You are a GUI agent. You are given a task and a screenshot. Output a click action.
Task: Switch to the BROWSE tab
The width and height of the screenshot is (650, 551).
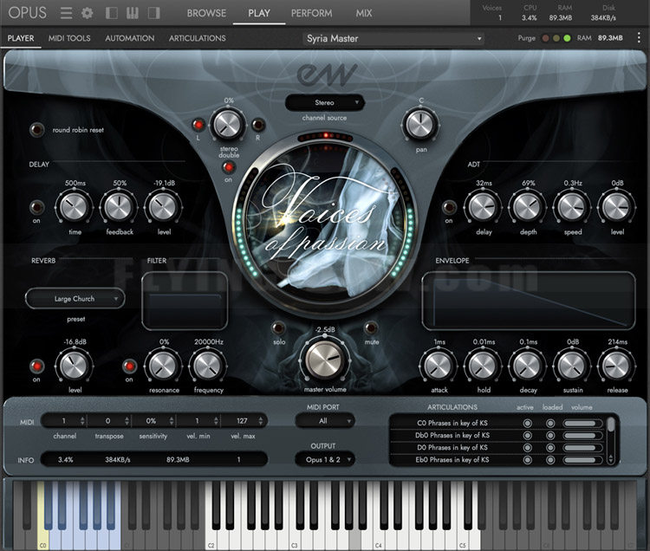[206, 13]
